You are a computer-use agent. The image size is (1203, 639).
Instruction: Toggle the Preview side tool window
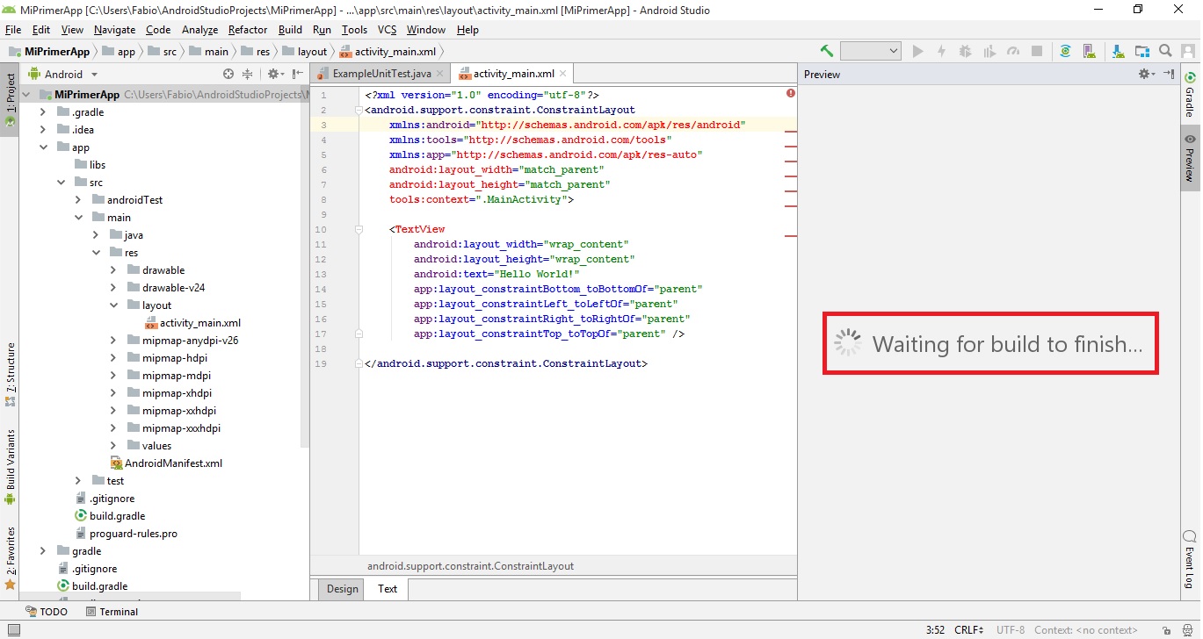coord(1190,158)
